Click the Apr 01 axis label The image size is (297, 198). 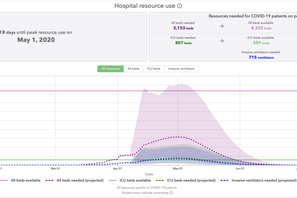[x=118, y=168]
